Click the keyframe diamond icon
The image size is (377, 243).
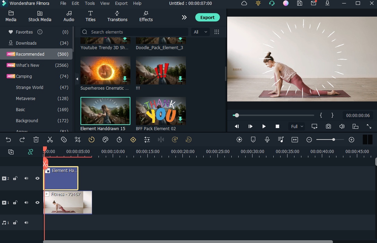133,139
